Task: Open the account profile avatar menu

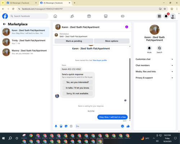Action: coord(173,16)
